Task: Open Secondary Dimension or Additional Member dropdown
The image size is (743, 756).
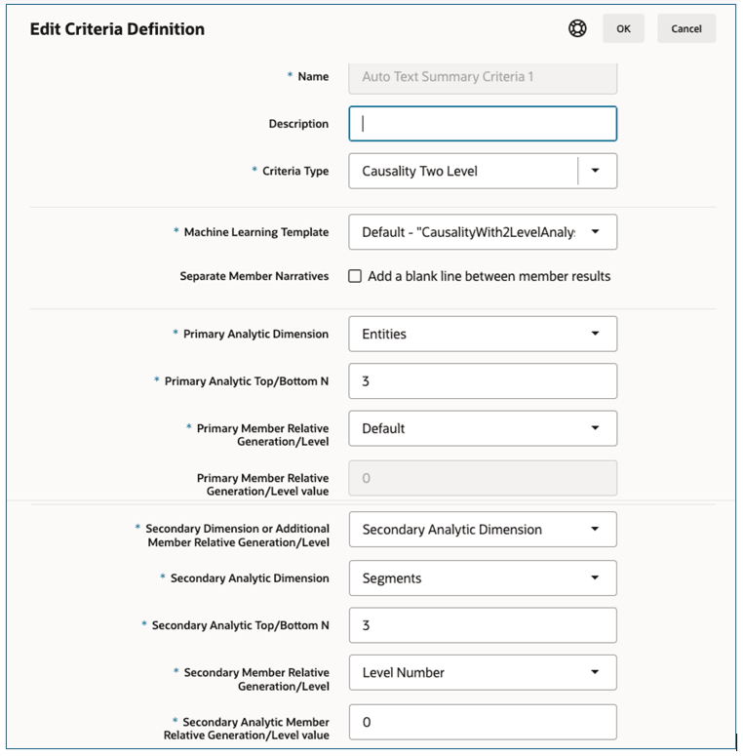Action: [483, 530]
